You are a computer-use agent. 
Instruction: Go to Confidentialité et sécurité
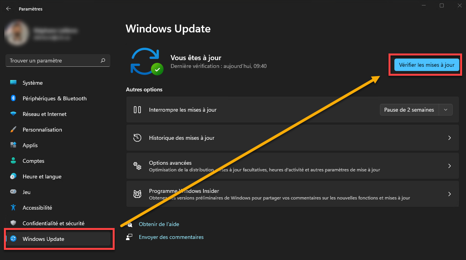coord(58,223)
